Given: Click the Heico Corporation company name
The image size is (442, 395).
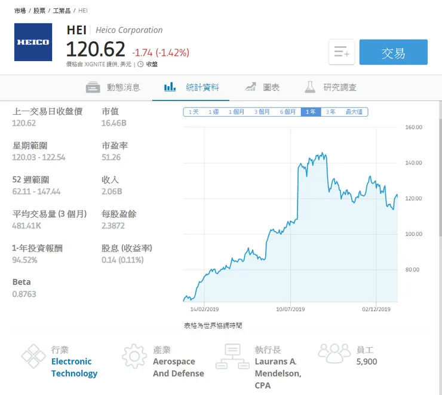Looking at the screenshot, I should pos(129,30).
